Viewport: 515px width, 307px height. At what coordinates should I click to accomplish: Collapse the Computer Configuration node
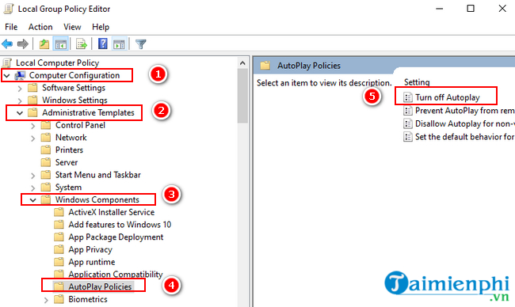(x=6, y=76)
